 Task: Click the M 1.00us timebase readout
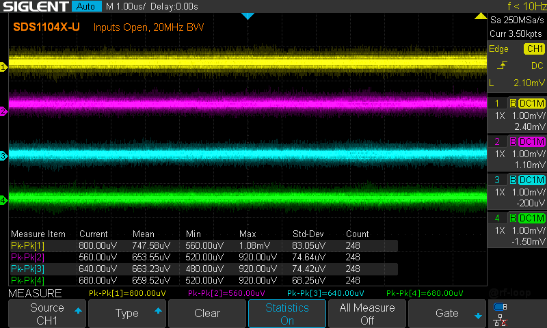[x=126, y=7]
